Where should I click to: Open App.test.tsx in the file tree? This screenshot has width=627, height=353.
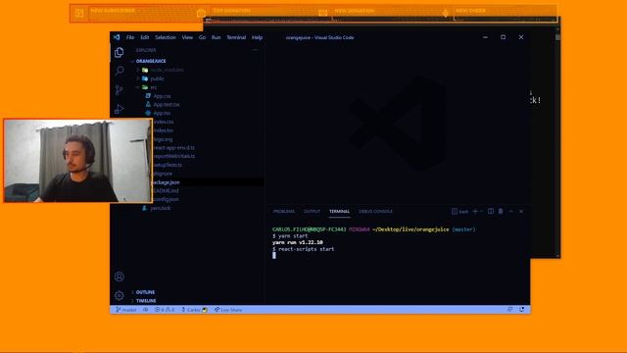pyautogui.click(x=167, y=105)
